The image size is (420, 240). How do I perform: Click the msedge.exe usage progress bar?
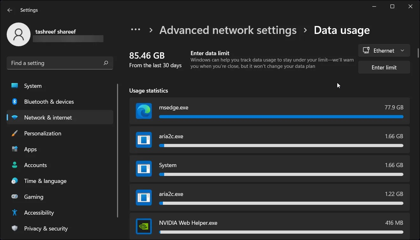point(281,117)
